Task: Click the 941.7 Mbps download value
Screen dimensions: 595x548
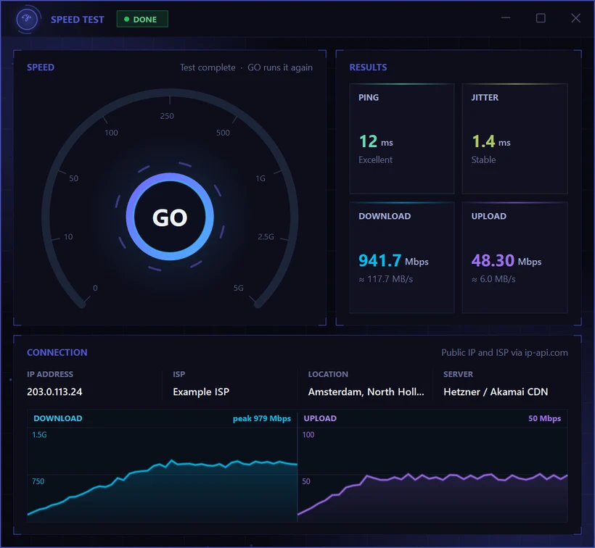Action: point(393,261)
